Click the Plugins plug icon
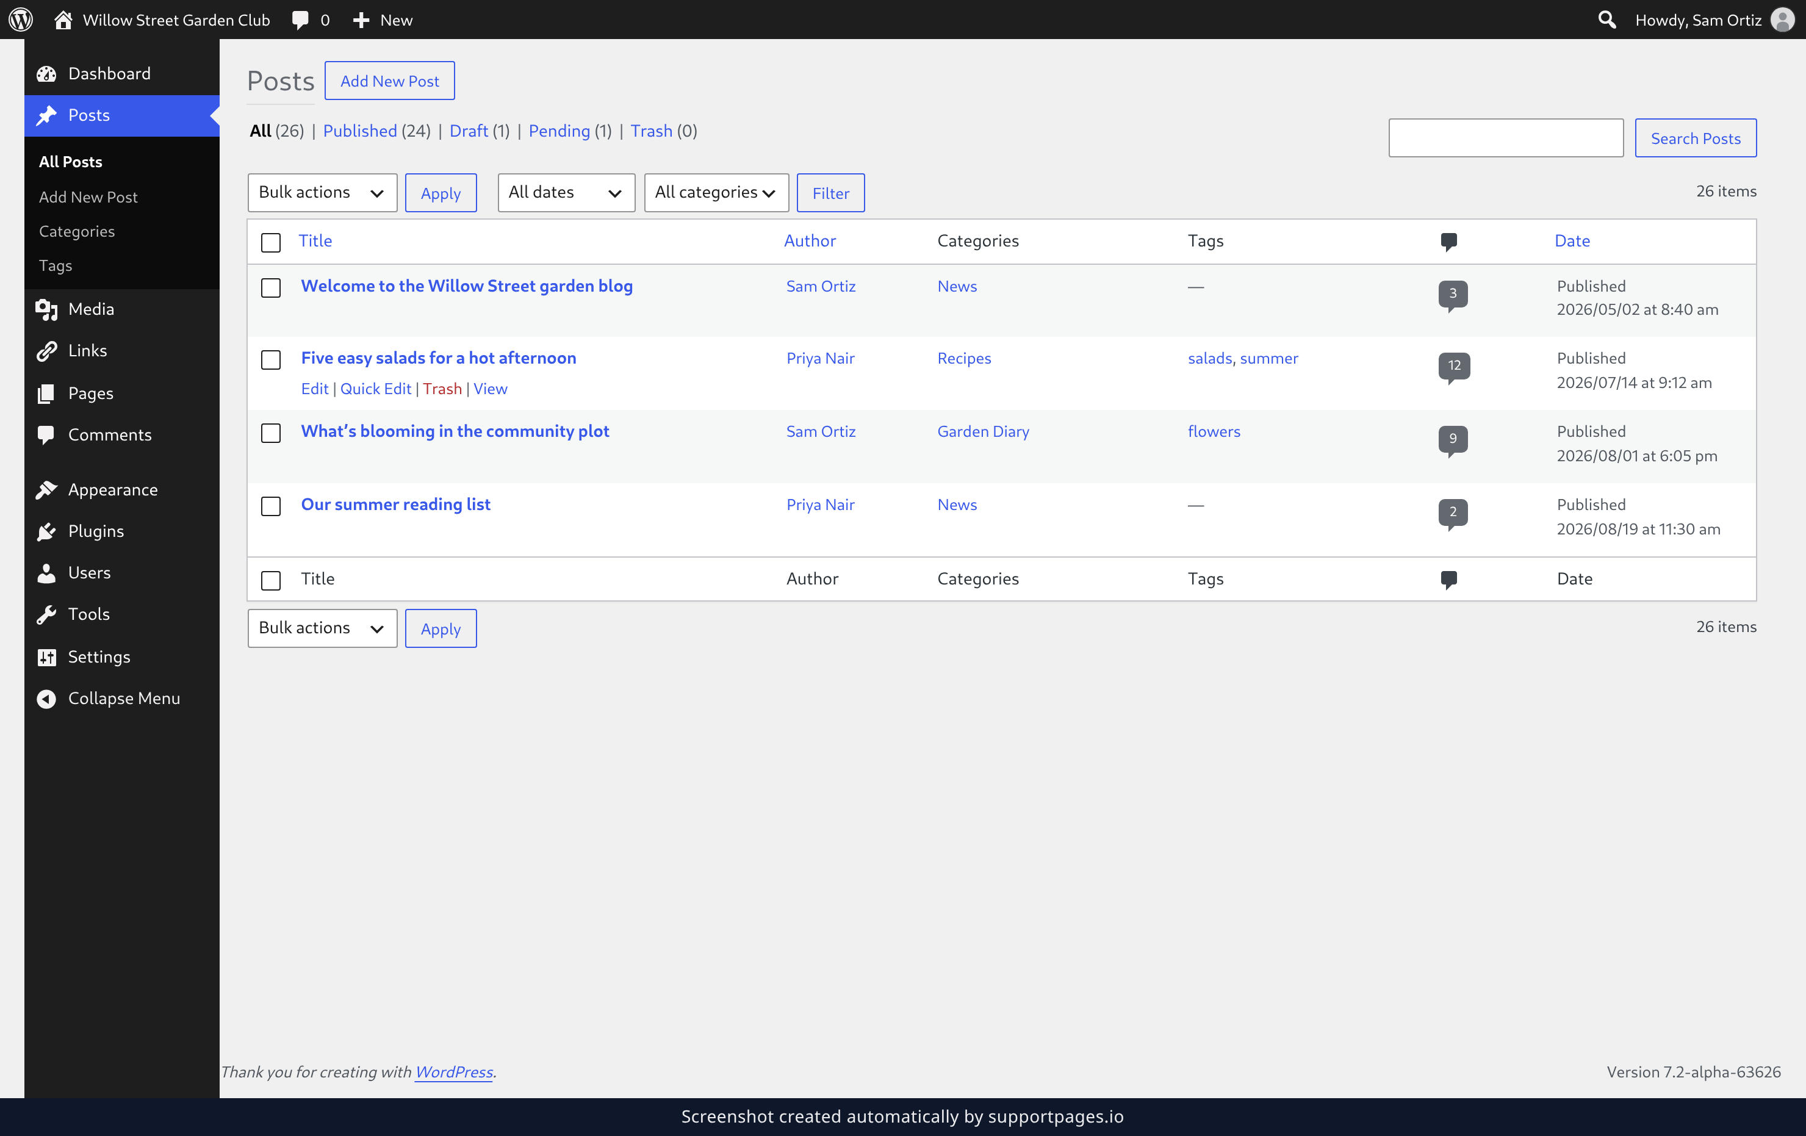The height and width of the screenshot is (1136, 1806). coord(46,531)
